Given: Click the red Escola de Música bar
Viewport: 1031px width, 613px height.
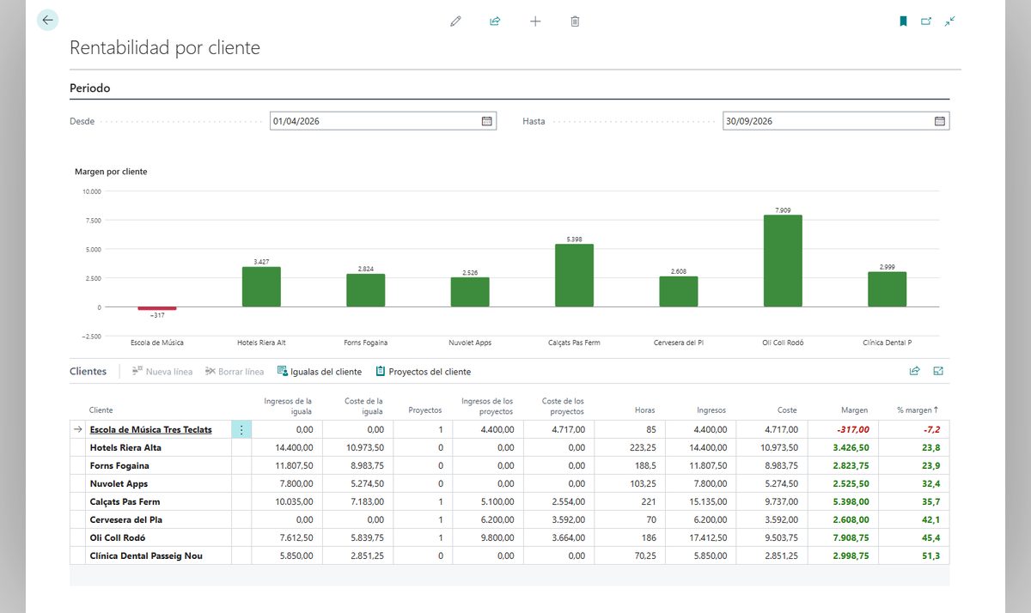Looking at the screenshot, I should pos(157,308).
